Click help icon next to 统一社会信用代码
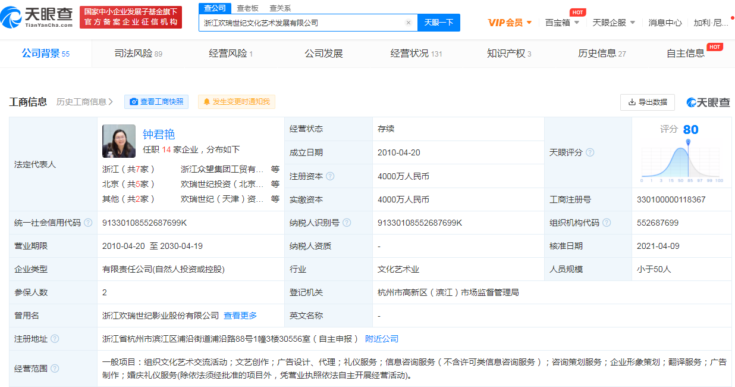The height and width of the screenshot is (387, 735). [88, 223]
